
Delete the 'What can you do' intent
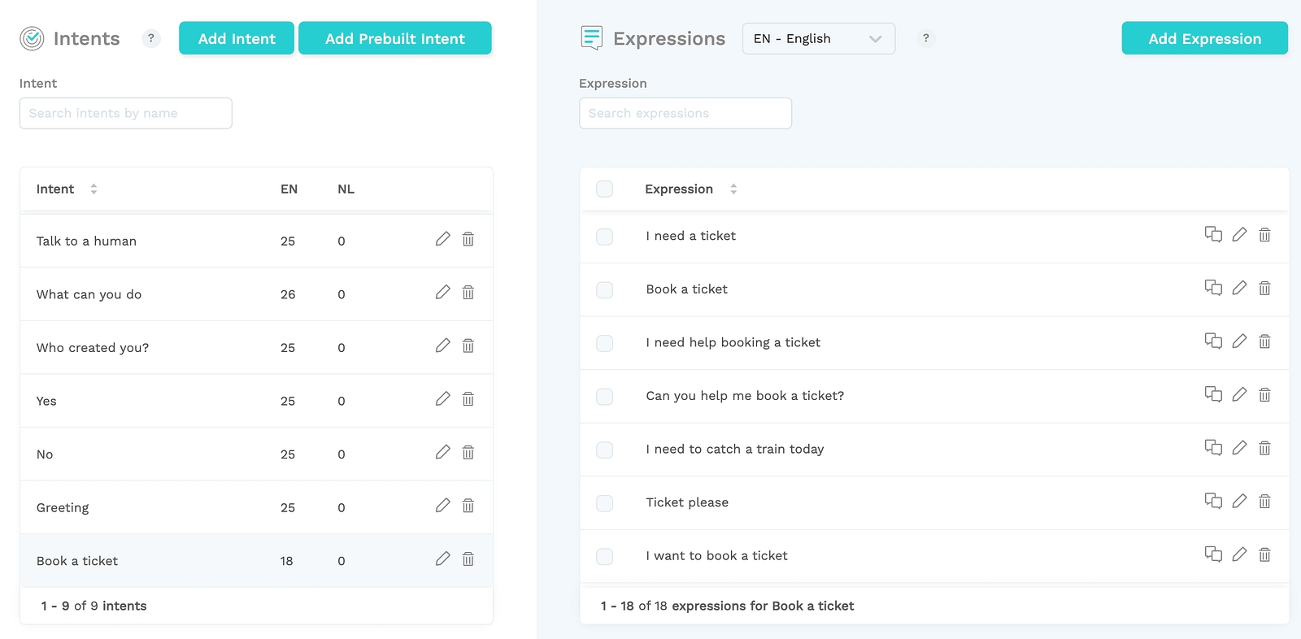coord(468,293)
